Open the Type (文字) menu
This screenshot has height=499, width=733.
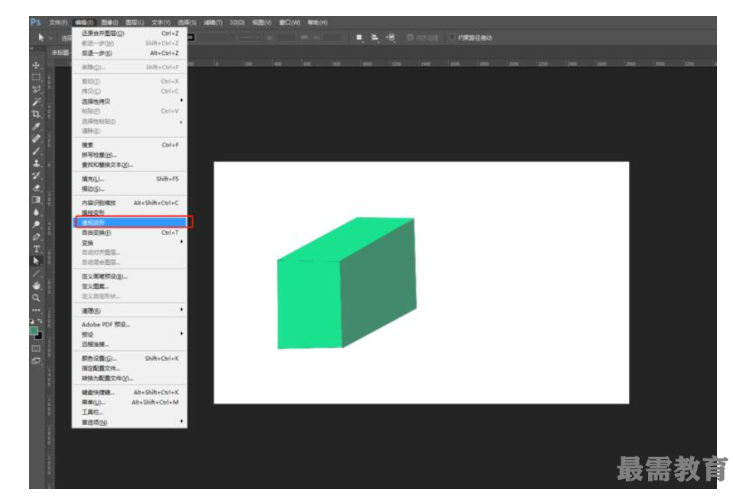coord(161,22)
